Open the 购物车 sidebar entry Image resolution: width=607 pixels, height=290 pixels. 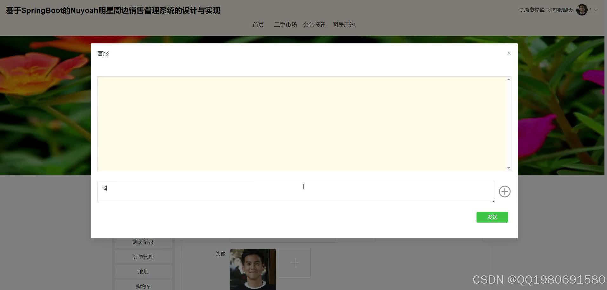(143, 286)
